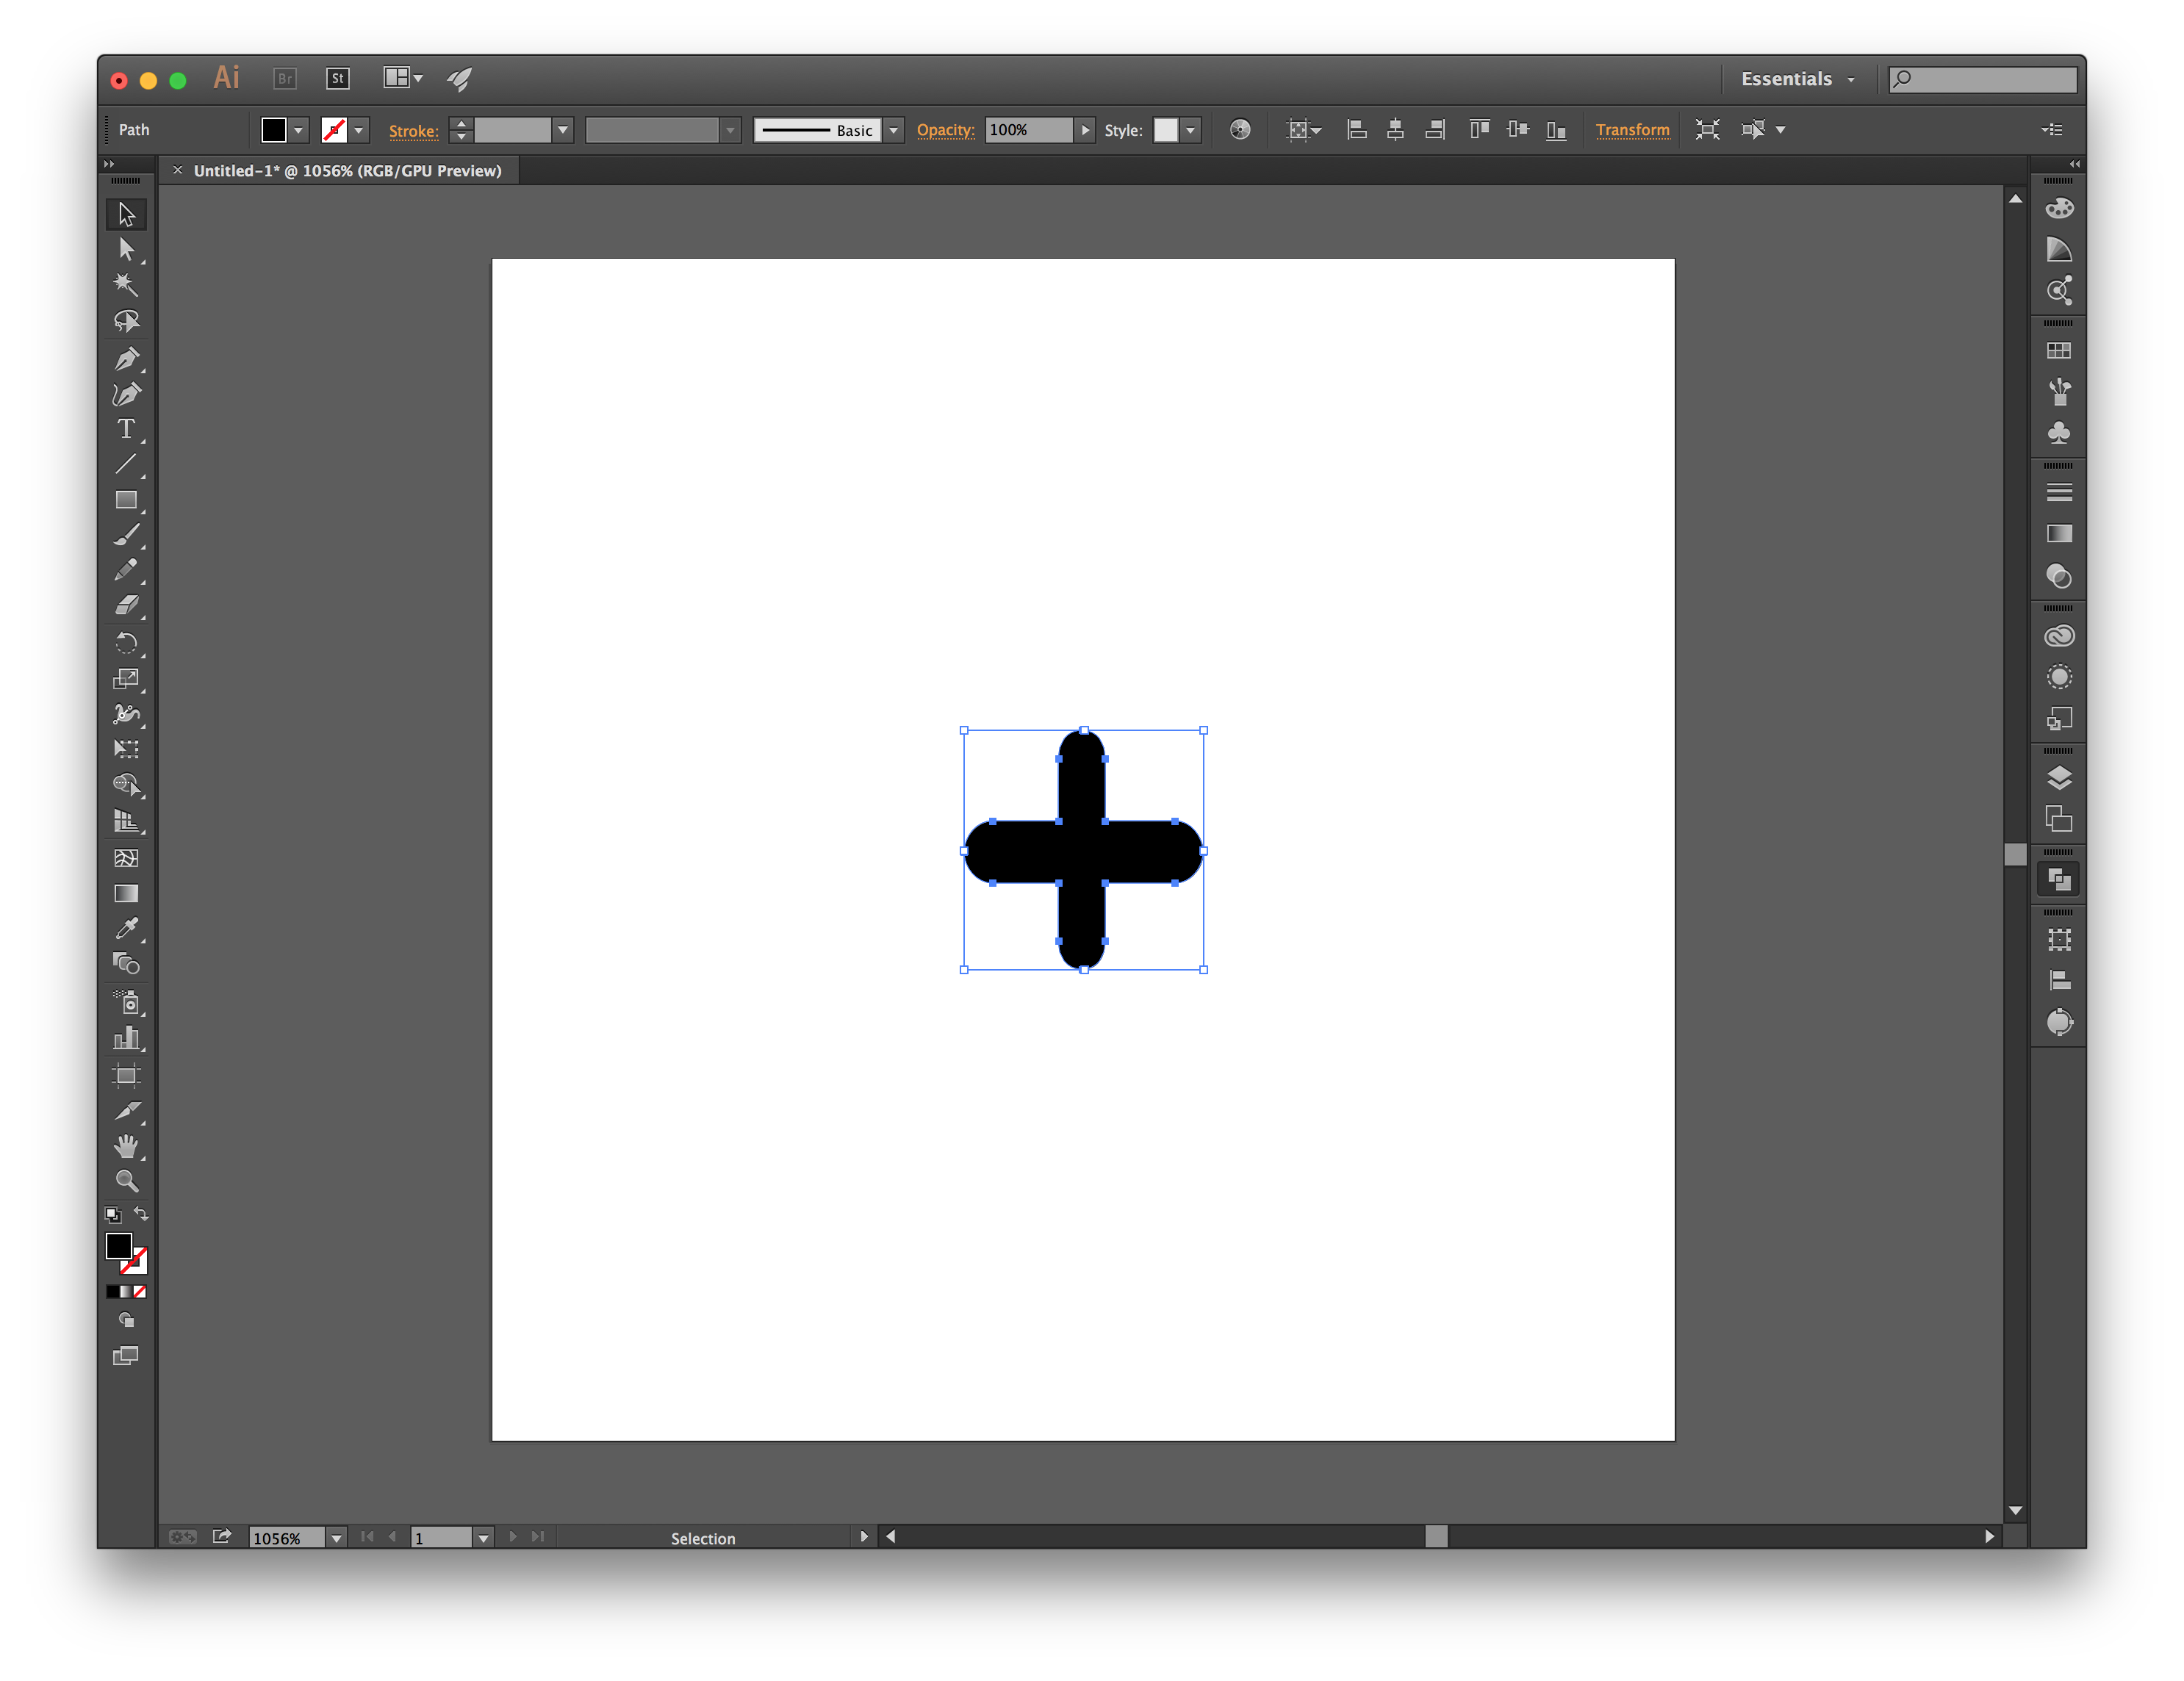Select the Artboard tool
The width and height of the screenshot is (2184, 1681).
pos(126,1076)
